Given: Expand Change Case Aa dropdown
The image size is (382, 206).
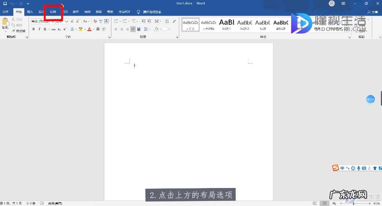Looking at the screenshot, I should [86, 22].
